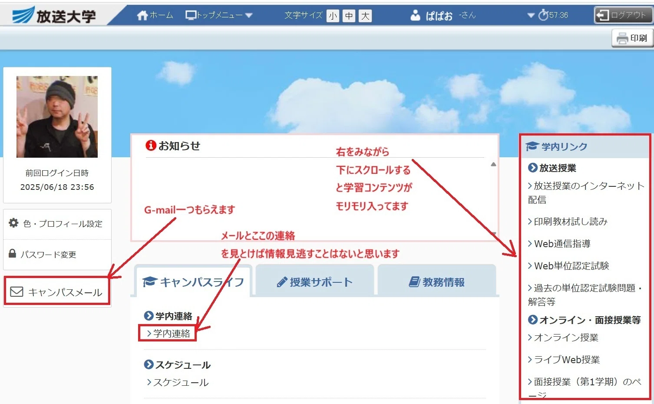Print the page with 印刷 button
Viewport: 654px width, 404px height.
pos(632,38)
